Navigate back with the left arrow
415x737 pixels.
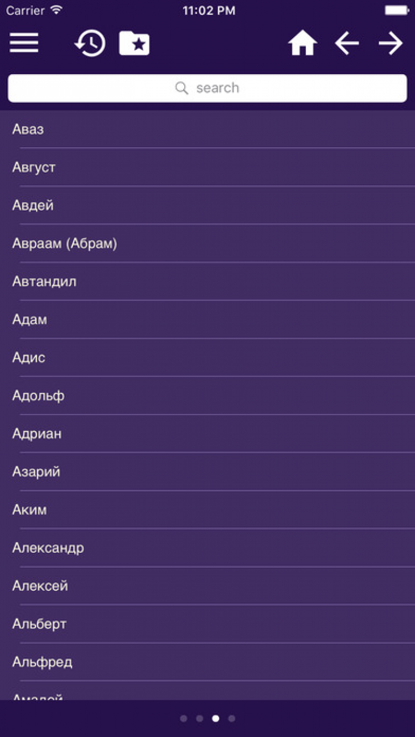pos(347,43)
